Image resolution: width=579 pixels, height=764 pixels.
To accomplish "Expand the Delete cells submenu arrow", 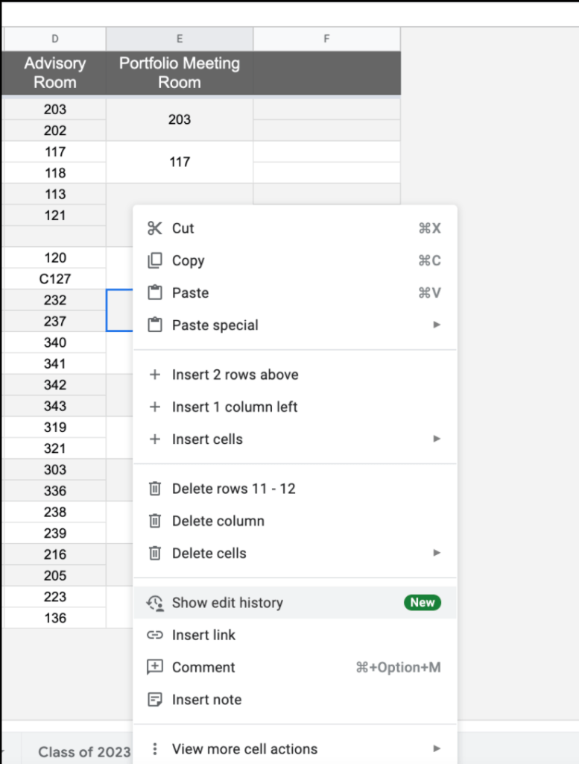I will point(437,554).
